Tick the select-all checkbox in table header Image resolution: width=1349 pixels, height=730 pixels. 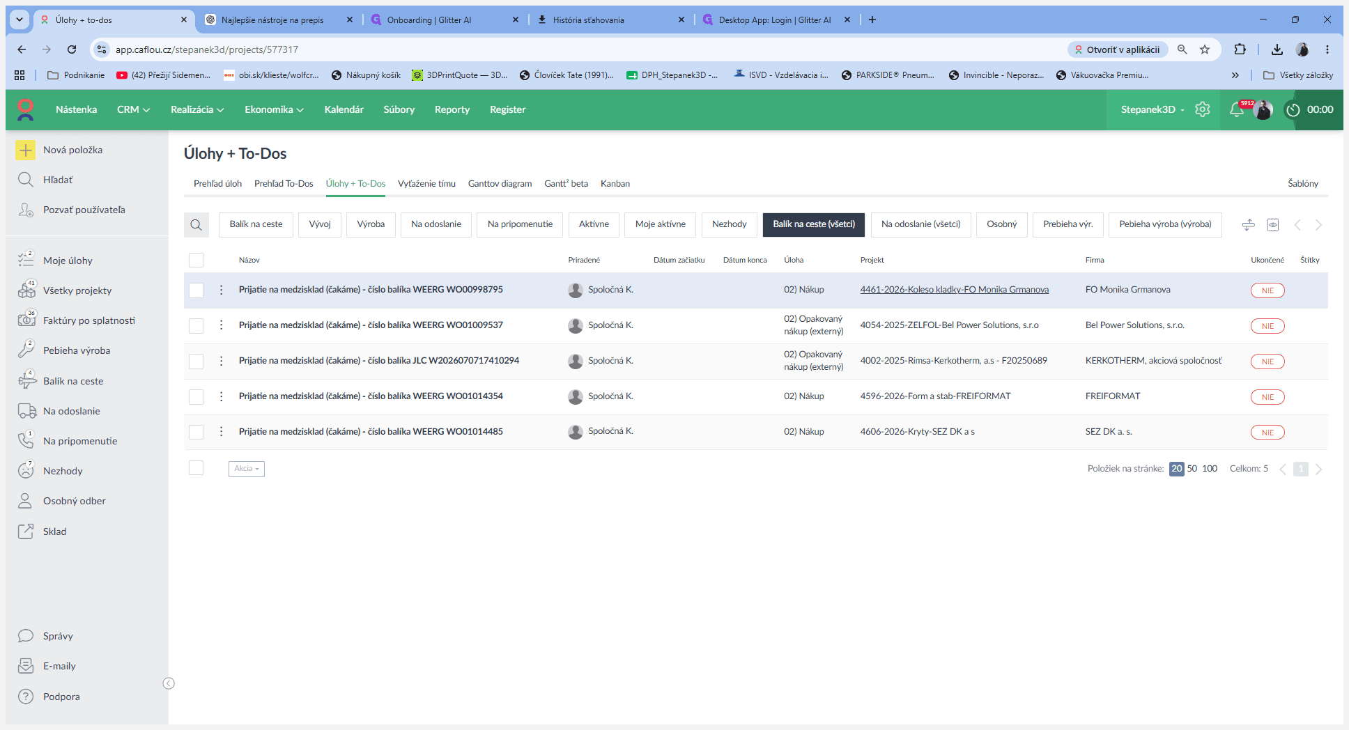(196, 260)
